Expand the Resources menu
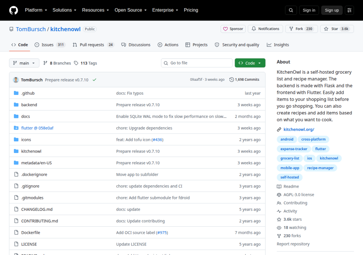The width and height of the screenshot is (363, 255). (95, 10)
